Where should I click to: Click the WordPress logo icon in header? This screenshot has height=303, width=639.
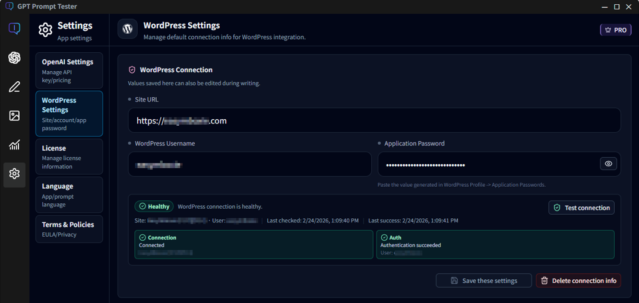point(128,29)
